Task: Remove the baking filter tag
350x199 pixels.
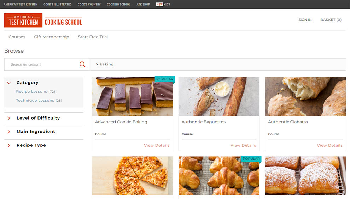Action: 97,64
